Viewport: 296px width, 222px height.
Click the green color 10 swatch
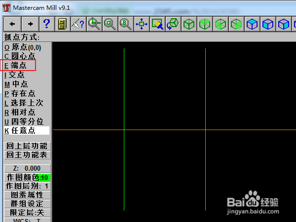[43, 178]
